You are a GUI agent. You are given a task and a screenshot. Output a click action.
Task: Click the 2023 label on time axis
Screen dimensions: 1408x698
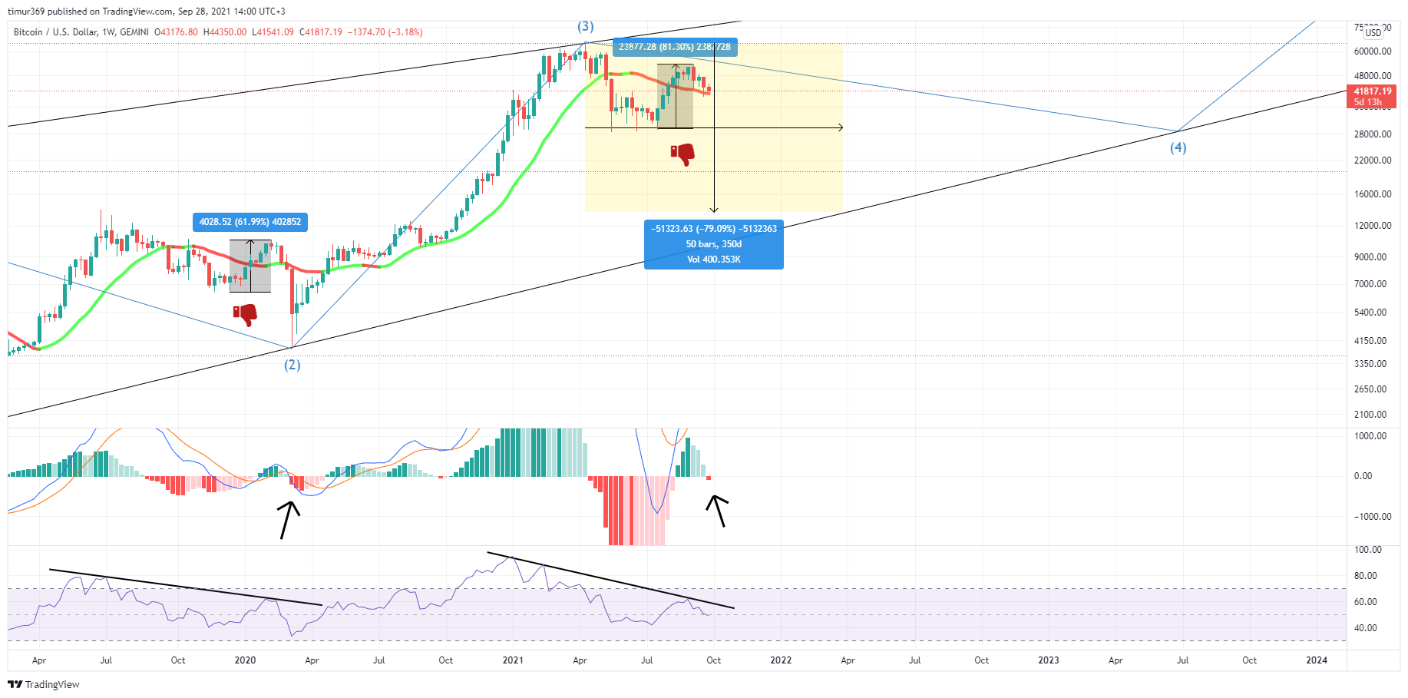pos(1049,660)
